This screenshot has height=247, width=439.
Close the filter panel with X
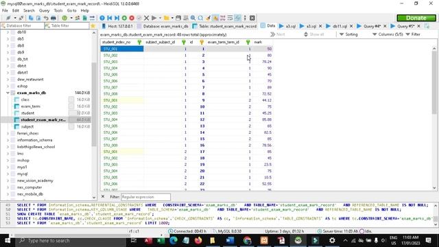(x=103, y=197)
